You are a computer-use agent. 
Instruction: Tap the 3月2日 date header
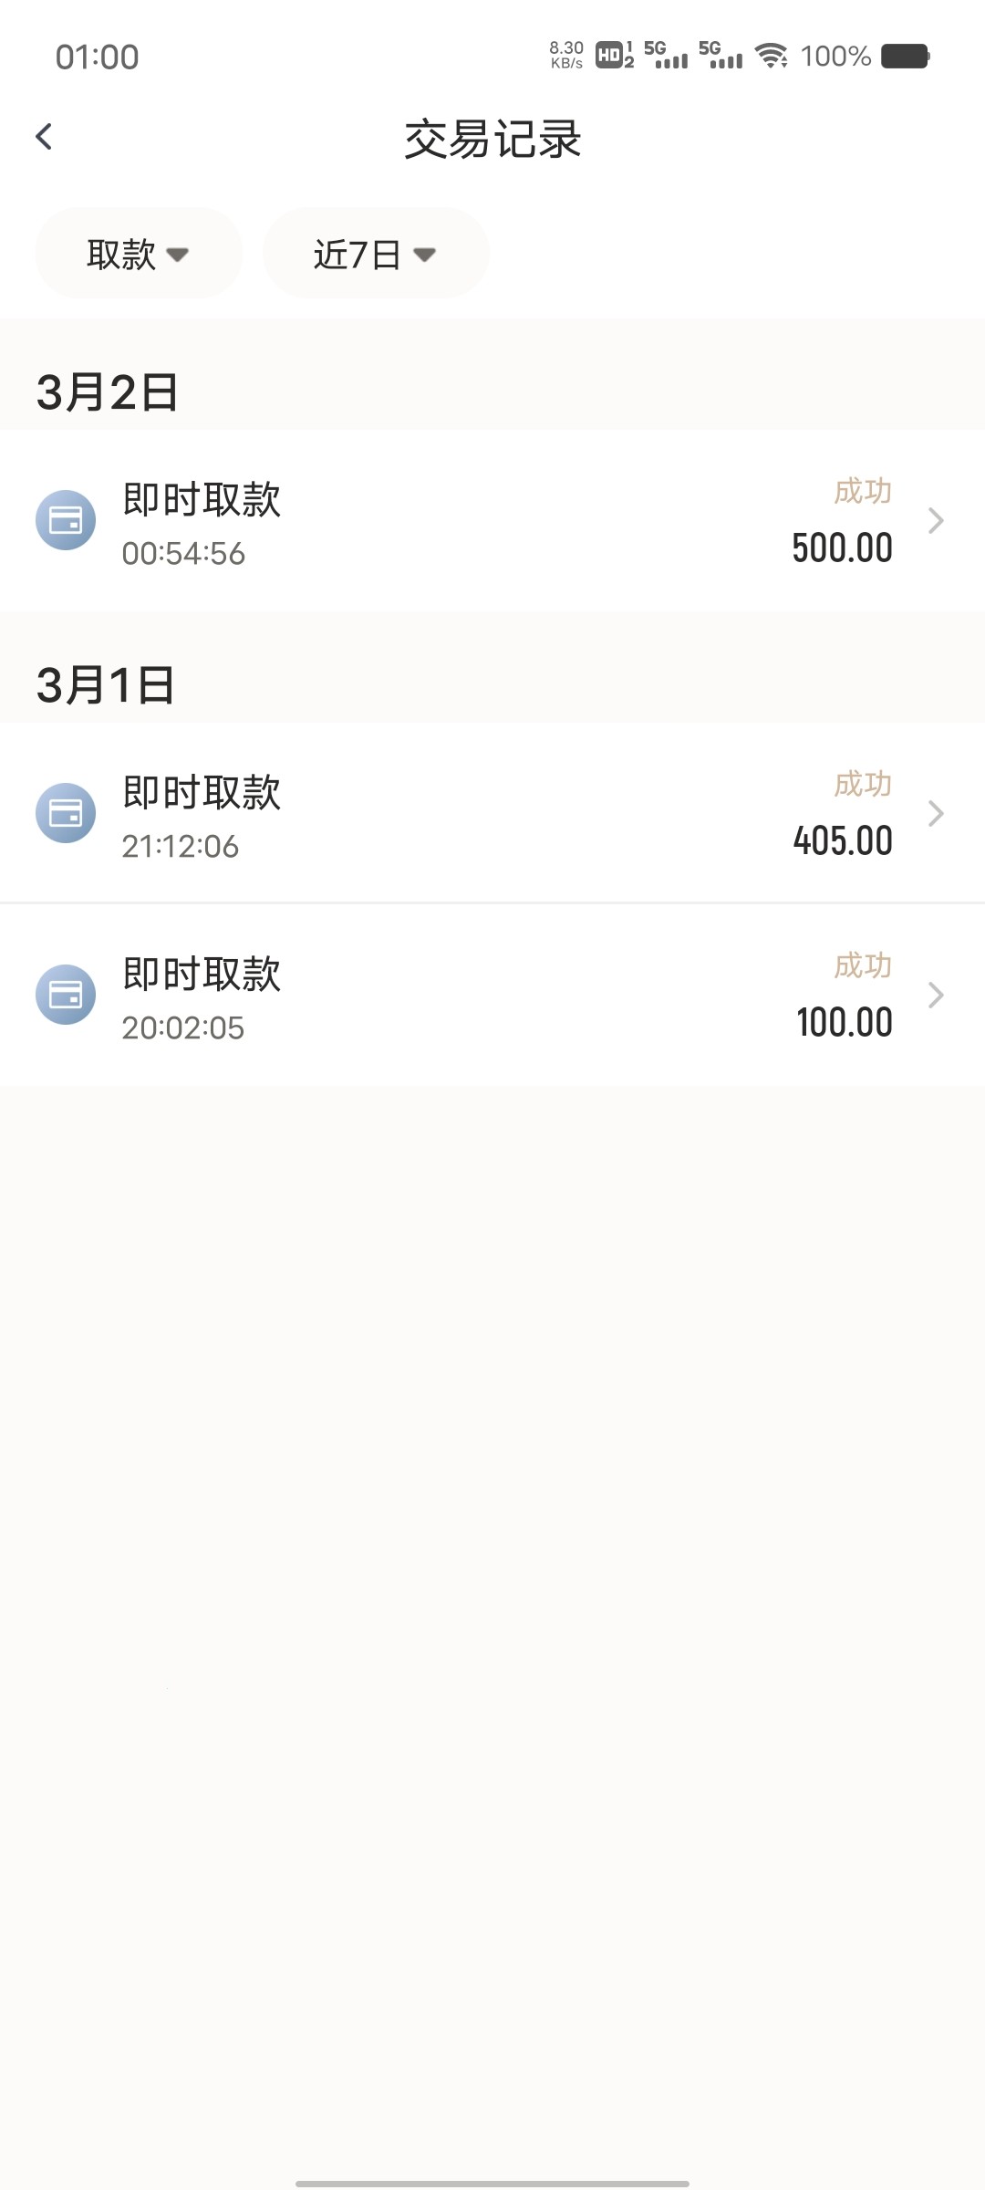108,392
